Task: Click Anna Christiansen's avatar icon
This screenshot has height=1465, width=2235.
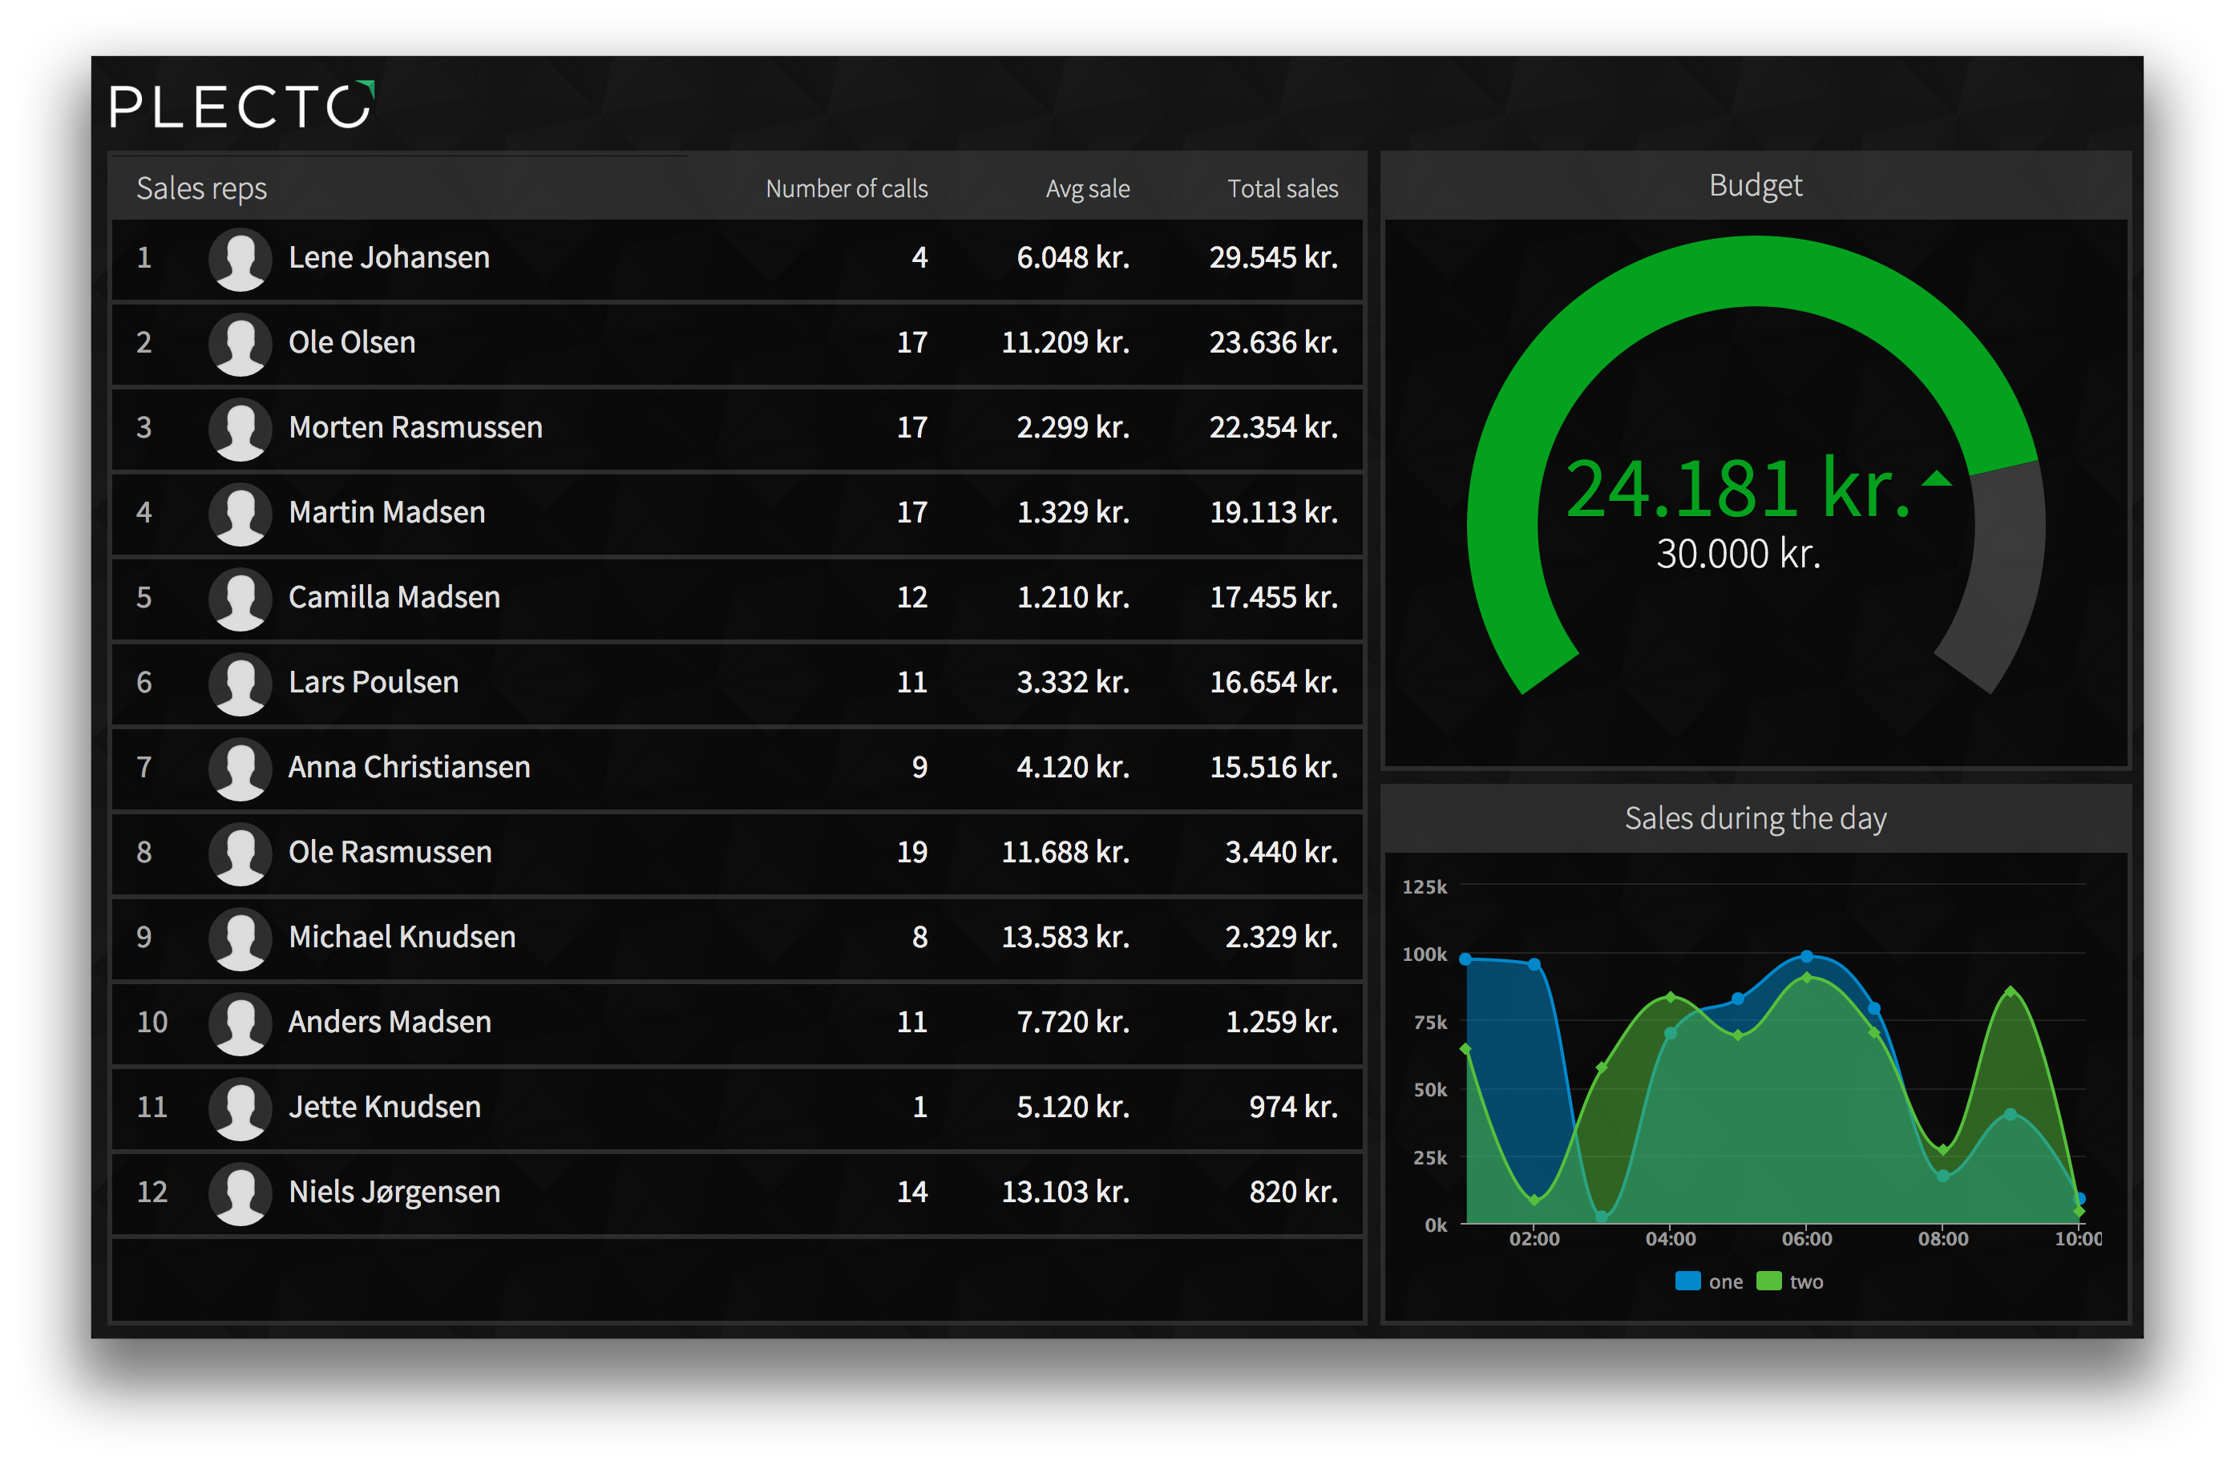Action: point(240,769)
